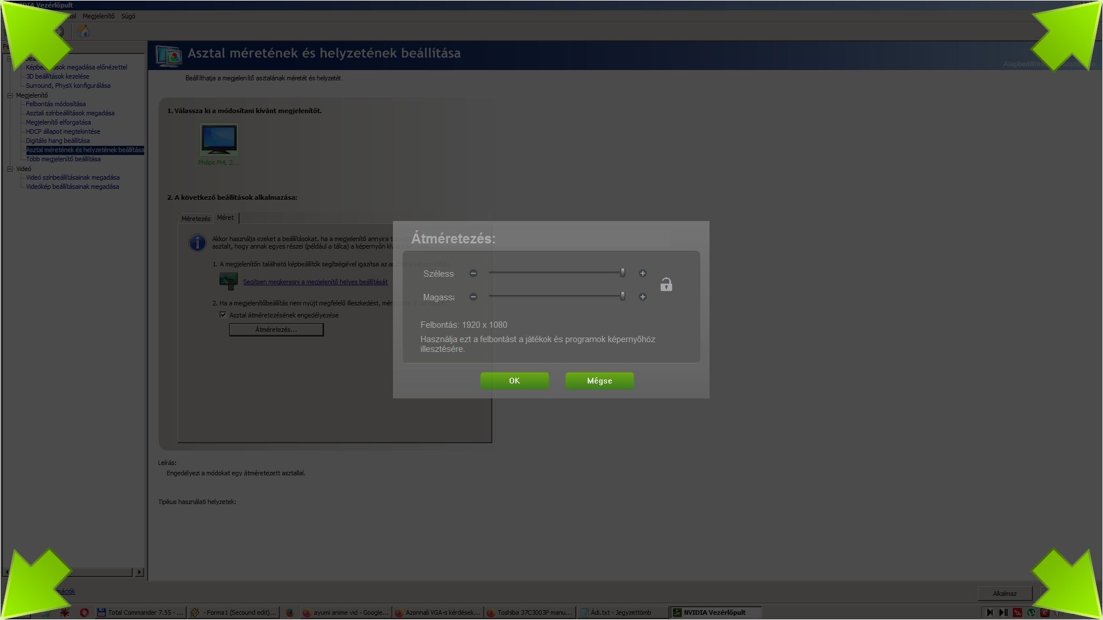Click the Alkalmaz button
This screenshot has height=620, width=1103.
coord(1004,594)
